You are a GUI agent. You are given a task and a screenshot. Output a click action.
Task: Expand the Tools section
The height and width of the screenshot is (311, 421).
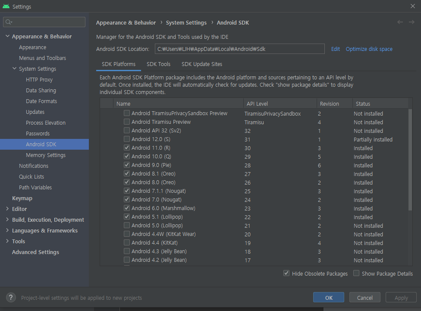coord(7,241)
